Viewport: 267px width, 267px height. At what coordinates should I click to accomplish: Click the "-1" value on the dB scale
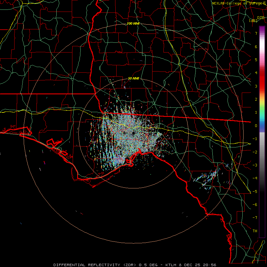pyautogui.click(x=255, y=139)
